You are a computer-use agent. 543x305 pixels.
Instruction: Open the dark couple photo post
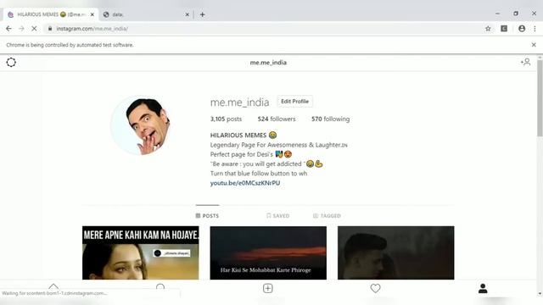(x=396, y=252)
